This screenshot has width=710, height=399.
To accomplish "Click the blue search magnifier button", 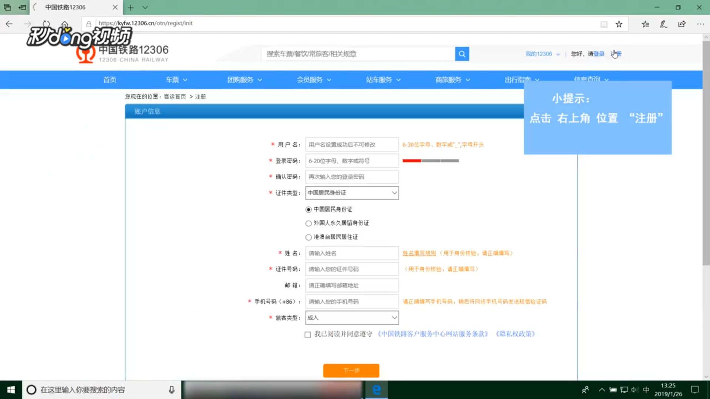I will pyautogui.click(x=462, y=54).
